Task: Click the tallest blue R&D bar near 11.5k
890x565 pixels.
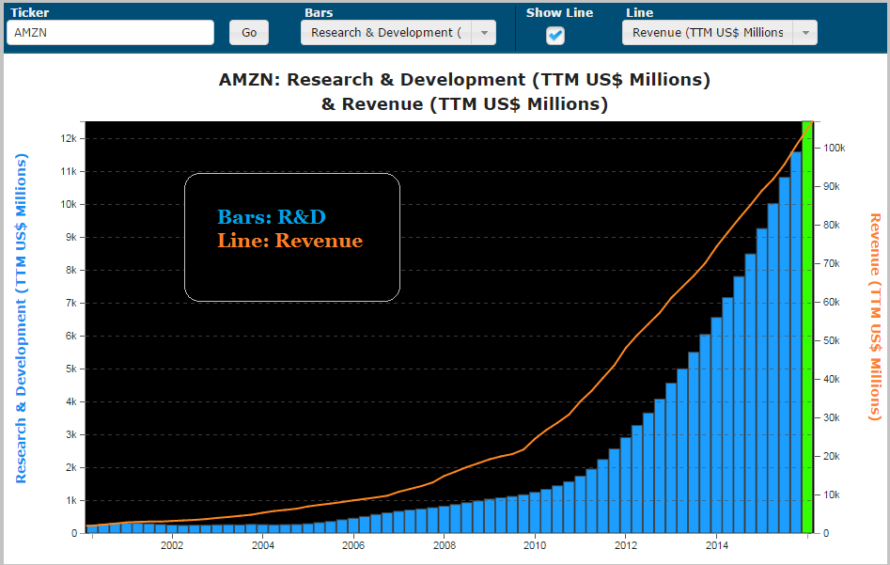Action: [x=796, y=342]
